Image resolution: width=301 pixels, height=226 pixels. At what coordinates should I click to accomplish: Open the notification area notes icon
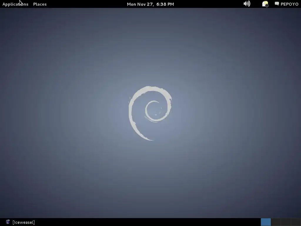click(265, 4)
